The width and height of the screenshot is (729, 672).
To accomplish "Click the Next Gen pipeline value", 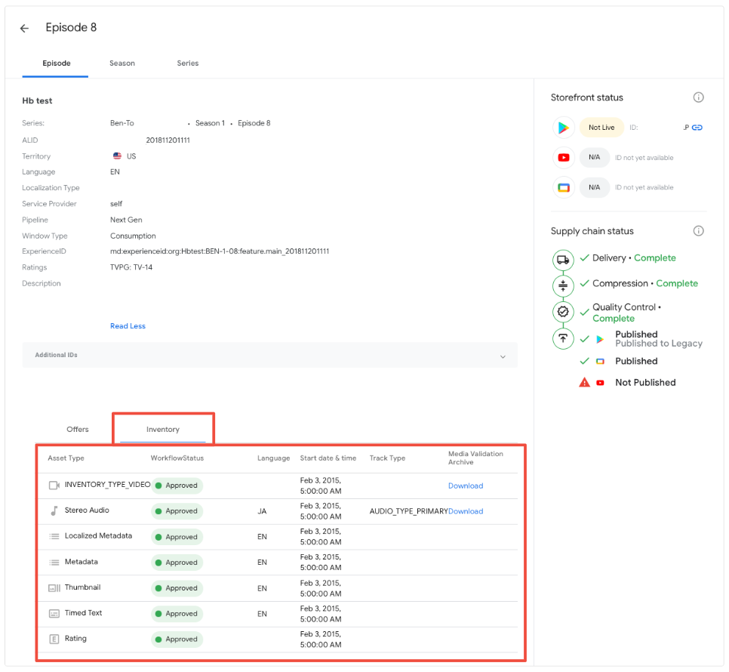I will pos(126,220).
